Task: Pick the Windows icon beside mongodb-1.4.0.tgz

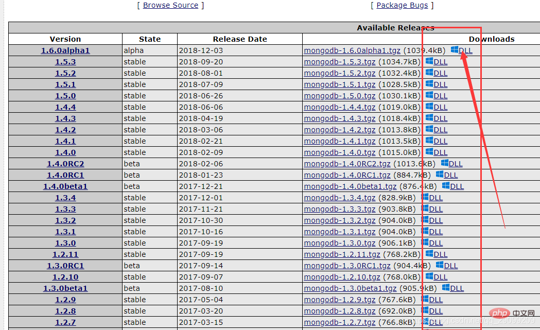Action: coord(429,152)
